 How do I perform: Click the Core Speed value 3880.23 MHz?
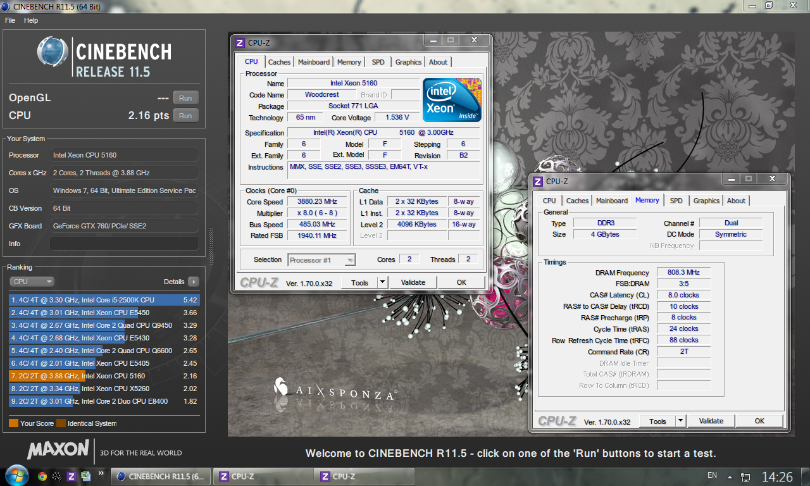pyautogui.click(x=317, y=202)
